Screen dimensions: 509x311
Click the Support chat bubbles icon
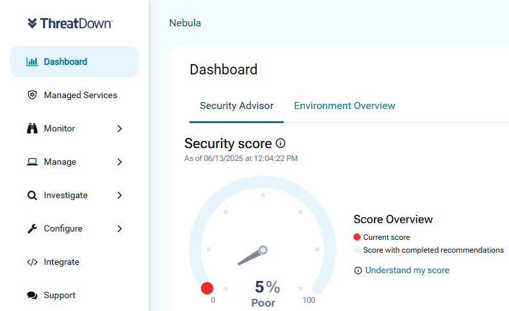32,296
